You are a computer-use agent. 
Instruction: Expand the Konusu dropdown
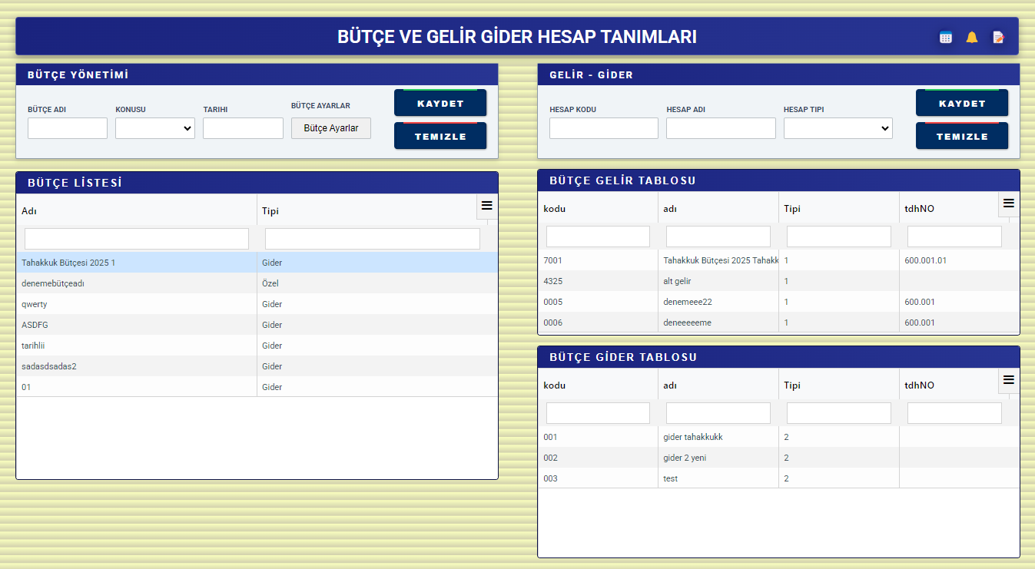click(x=155, y=128)
